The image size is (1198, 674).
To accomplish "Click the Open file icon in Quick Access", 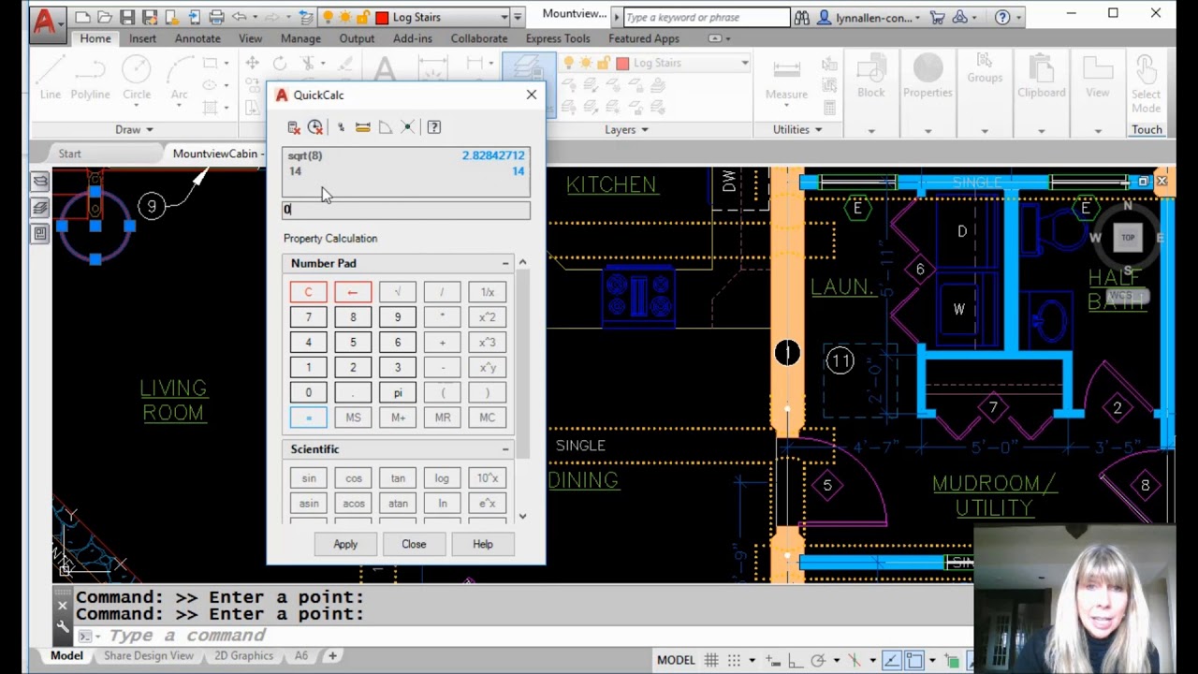I will click(105, 17).
